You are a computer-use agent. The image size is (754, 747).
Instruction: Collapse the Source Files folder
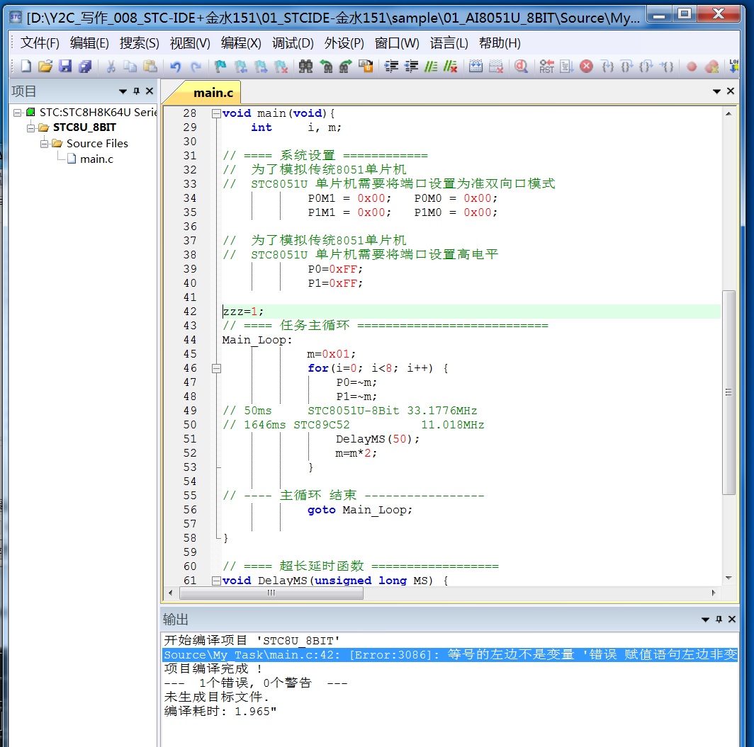43,143
